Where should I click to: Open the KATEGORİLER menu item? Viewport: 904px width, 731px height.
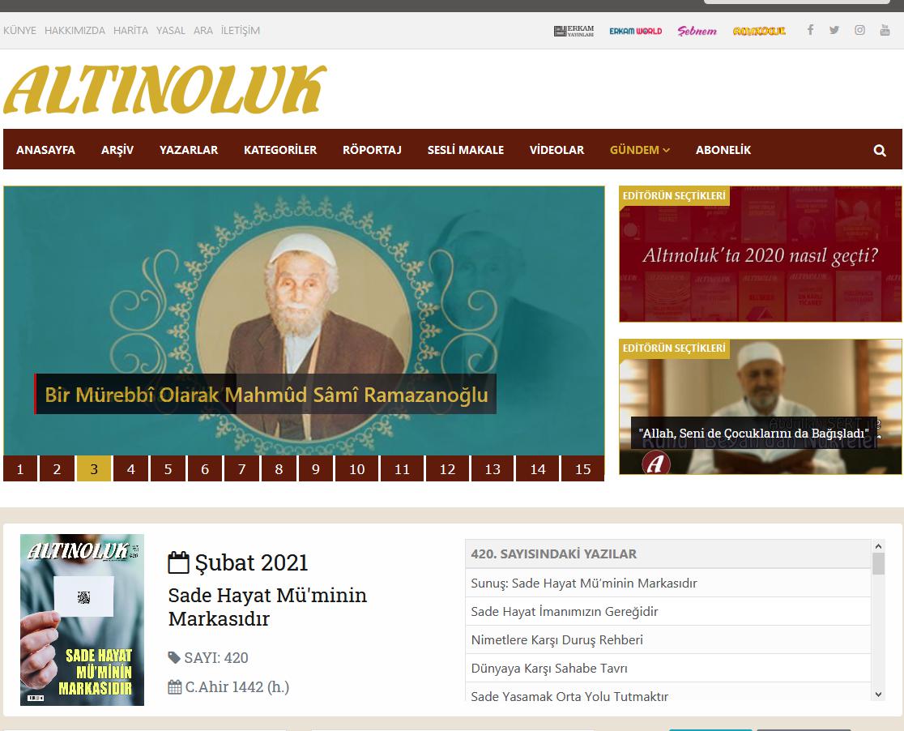pyautogui.click(x=280, y=150)
